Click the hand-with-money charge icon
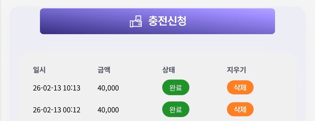The image size is (315, 121). (136, 21)
